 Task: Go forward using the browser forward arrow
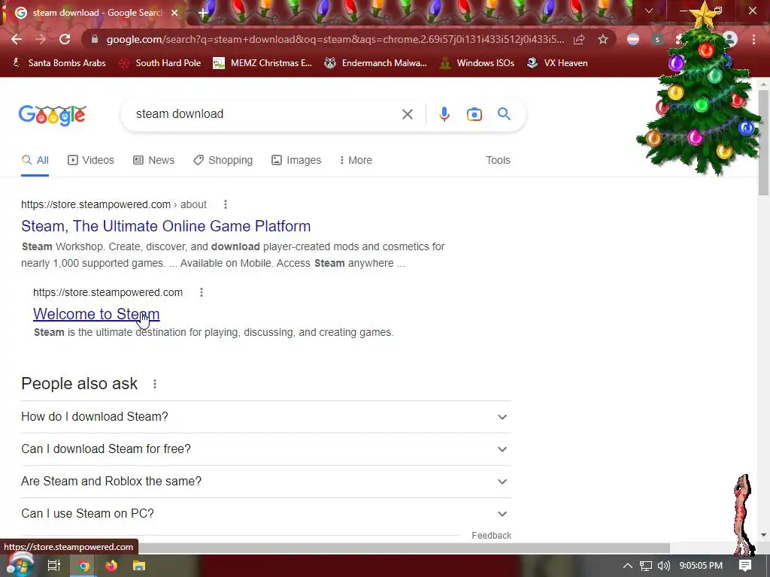point(41,39)
